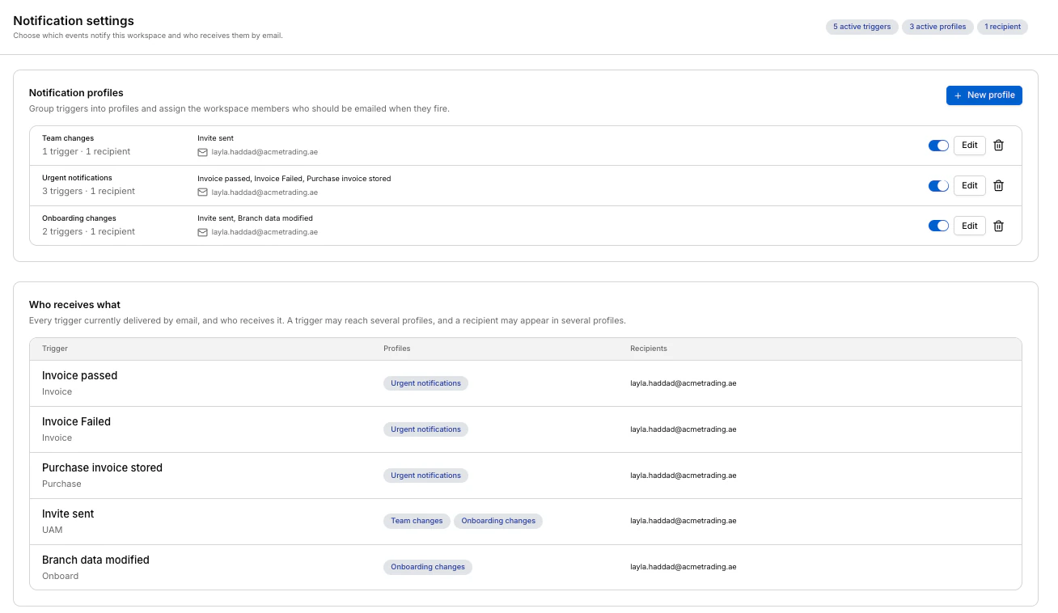Screen dimensions: 1058x613
Task: Click the Profiles column header
Action: [x=397, y=349]
